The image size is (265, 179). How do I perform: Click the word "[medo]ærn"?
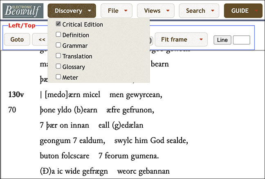(x=62, y=95)
